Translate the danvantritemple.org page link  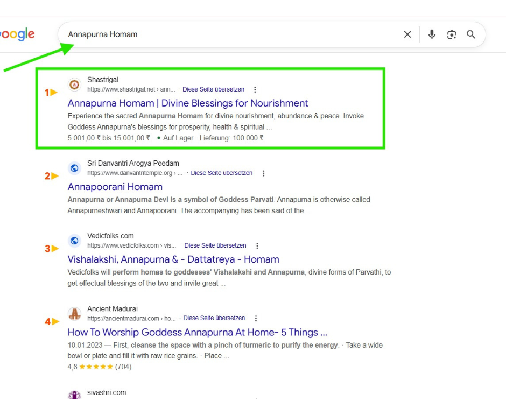221,173
